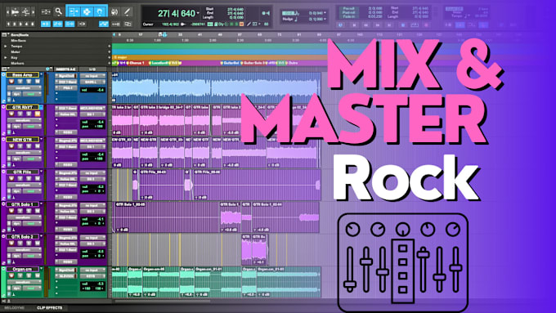The image size is (556, 313).
Task: Toggle input monitoring on GTR Solo 2
Action: click(x=20, y=244)
